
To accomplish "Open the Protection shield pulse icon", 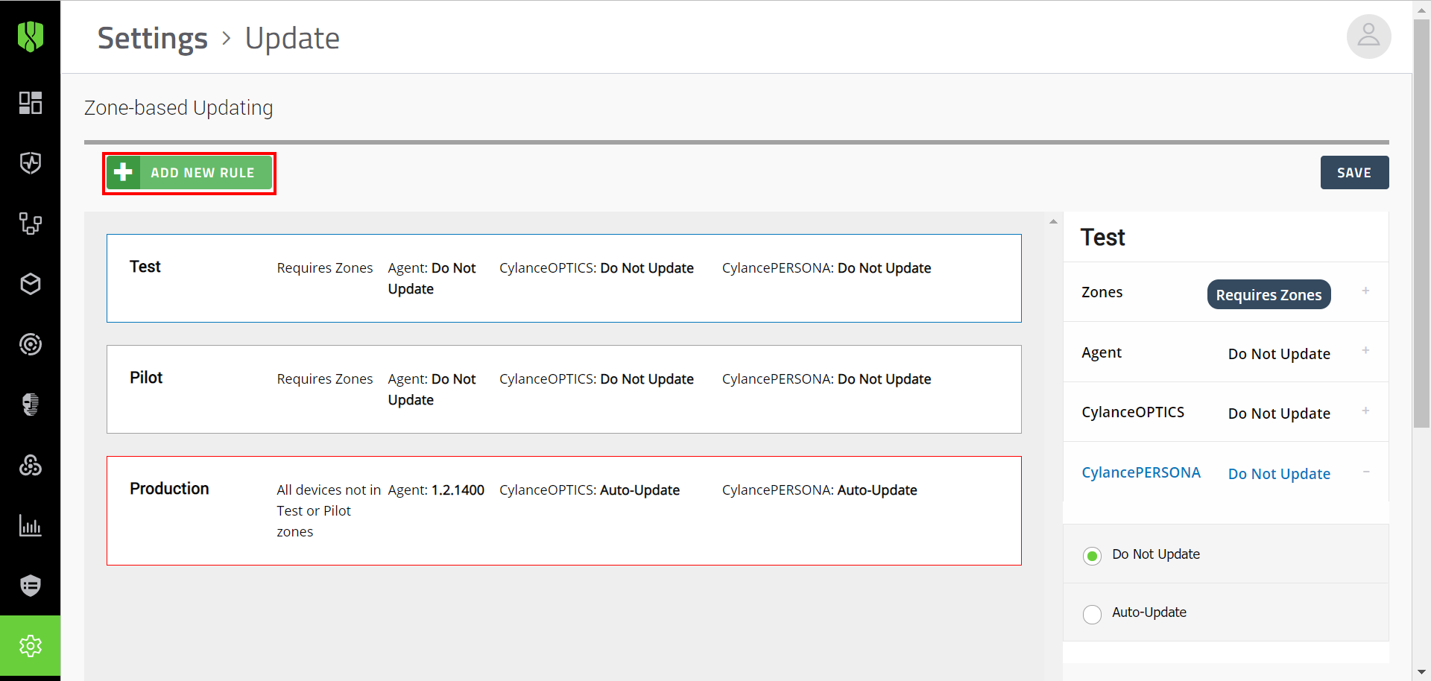I will 31,163.
